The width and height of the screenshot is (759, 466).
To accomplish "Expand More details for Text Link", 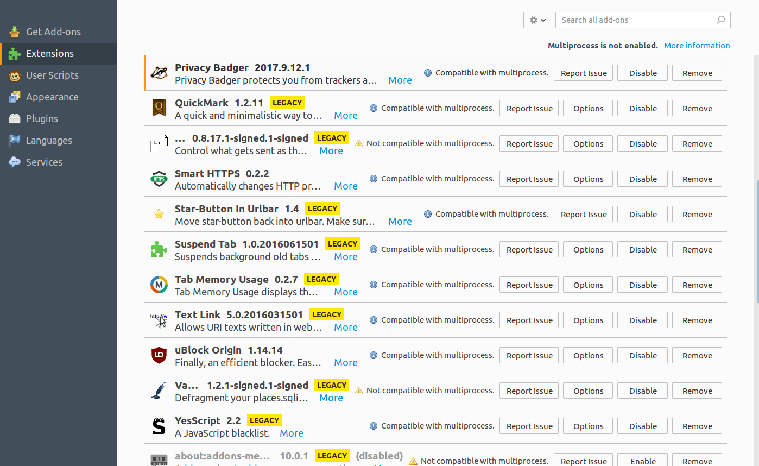I will click(x=346, y=328).
